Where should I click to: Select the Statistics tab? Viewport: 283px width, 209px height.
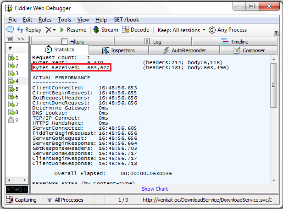click(60, 49)
